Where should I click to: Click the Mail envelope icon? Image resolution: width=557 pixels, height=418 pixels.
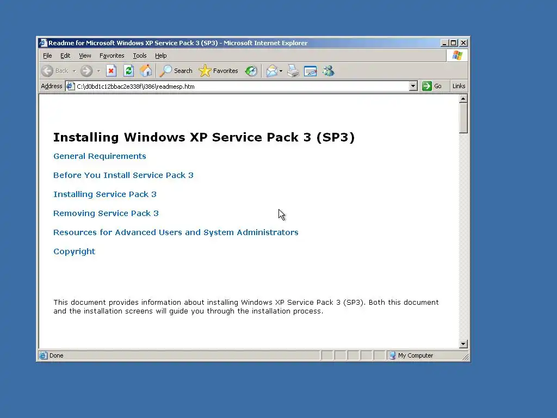[x=272, y=71]
